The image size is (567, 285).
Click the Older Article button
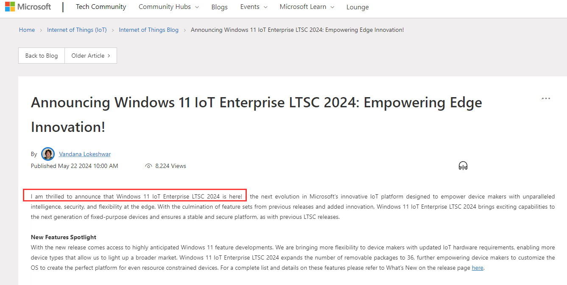[91, 56]
